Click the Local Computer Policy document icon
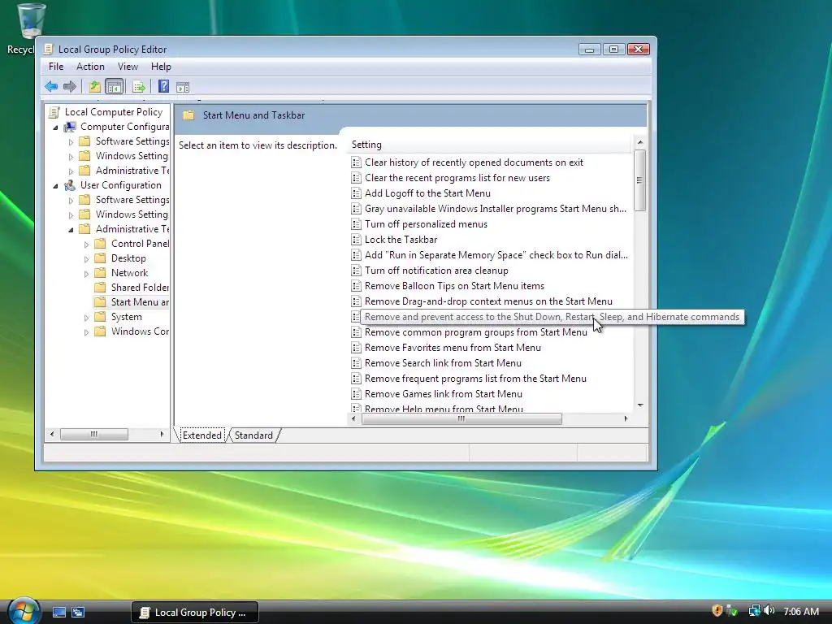832x624 pixels. coord(54,112)
